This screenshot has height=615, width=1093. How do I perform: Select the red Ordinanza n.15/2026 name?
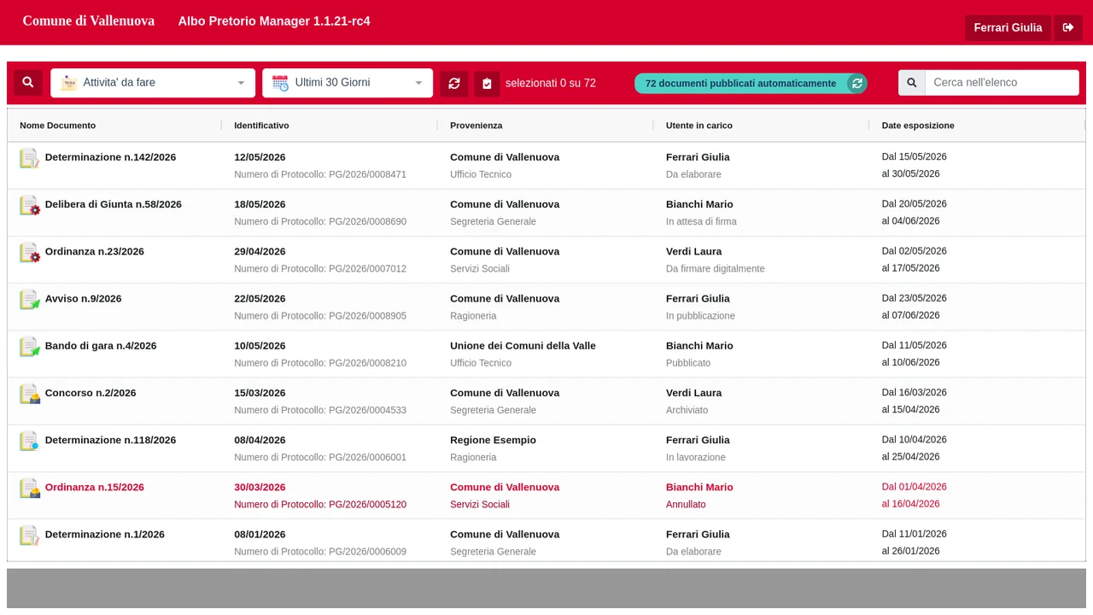pyautogui.click(x=95, y=487)
